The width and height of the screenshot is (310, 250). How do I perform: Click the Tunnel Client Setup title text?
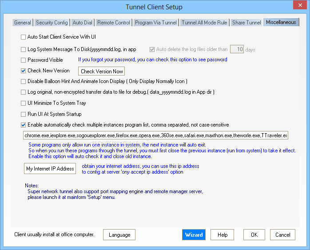coord(154,7)
